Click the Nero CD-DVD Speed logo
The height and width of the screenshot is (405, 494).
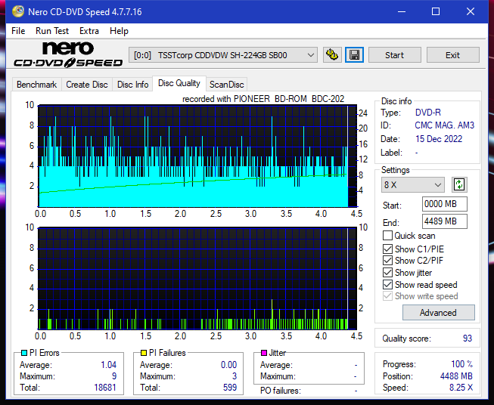point(68,54)
